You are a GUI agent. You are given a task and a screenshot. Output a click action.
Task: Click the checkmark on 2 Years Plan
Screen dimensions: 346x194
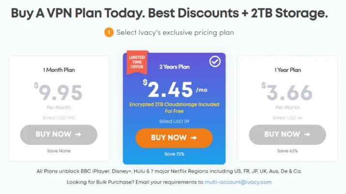[214, 62]
